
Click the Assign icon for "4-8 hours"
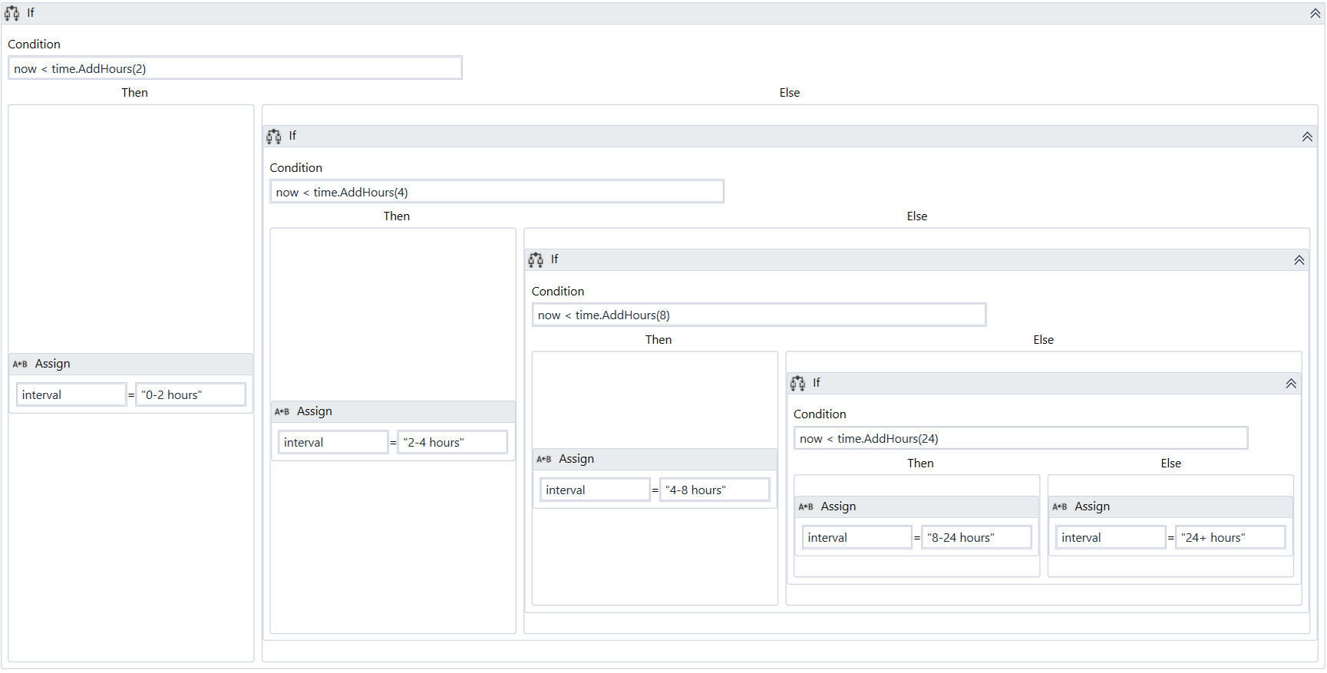[x=543, y=460]
